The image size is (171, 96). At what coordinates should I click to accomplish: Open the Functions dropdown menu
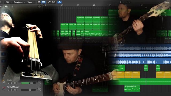[x=20, y=2]
